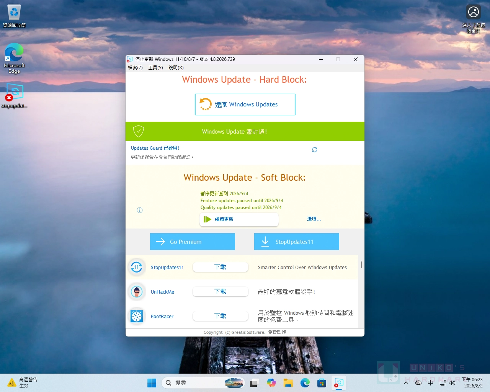This screenshot has width=490, height=392.
Task: Select the stopupdat... desktop file icon
Action: coord(14,96)
